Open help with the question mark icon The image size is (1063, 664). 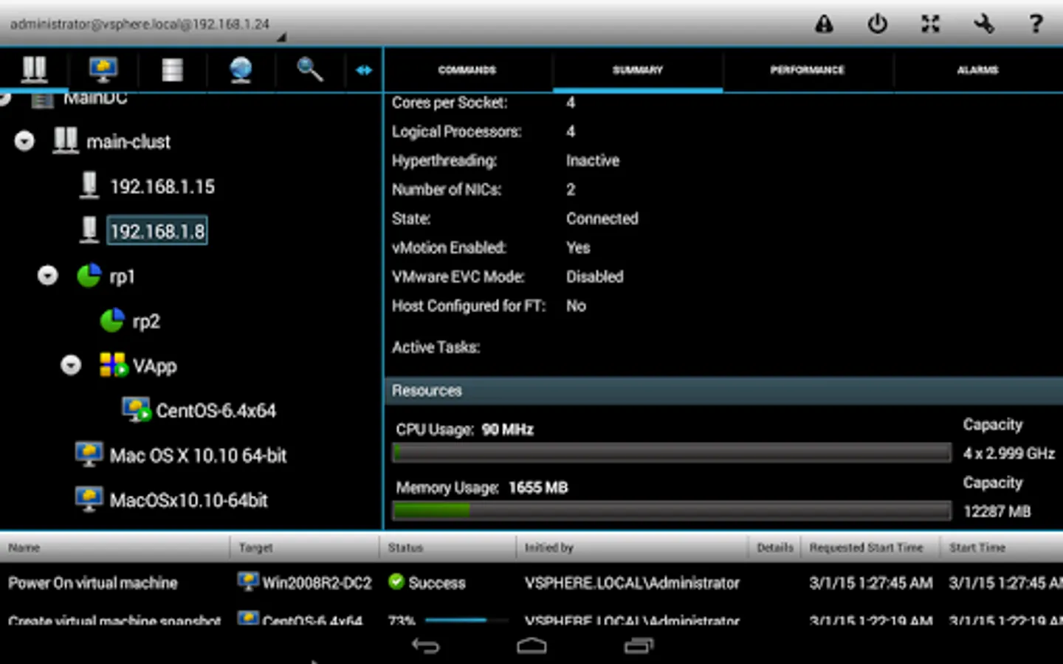[x=1036, y=24]
